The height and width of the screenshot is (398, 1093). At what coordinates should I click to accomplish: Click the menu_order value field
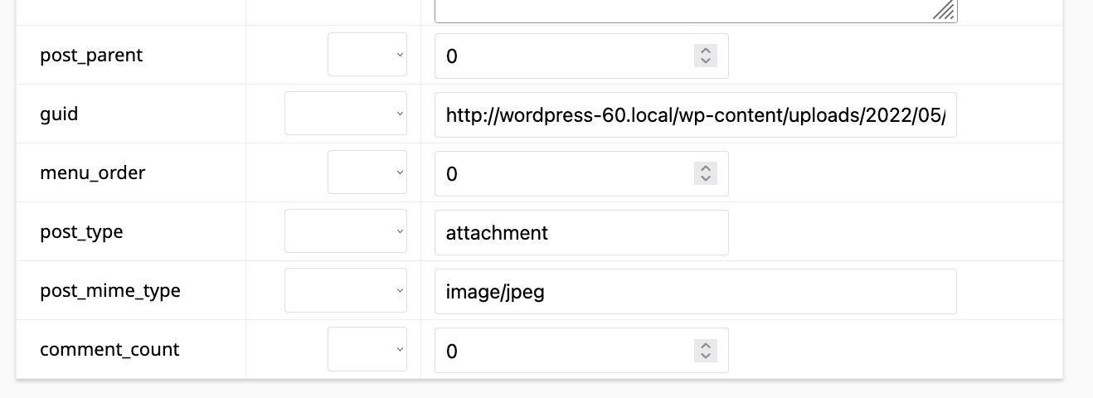point(564,173)
